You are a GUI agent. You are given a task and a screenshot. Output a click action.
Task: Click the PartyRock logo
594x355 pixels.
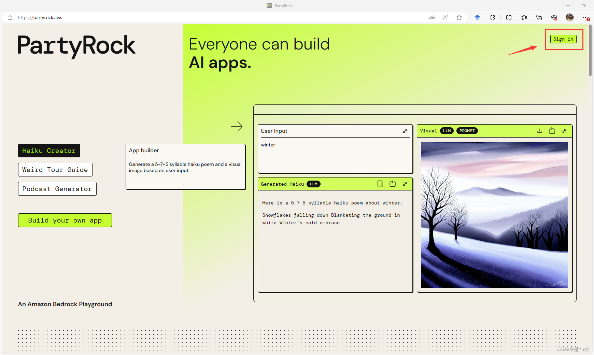(77, 46)
